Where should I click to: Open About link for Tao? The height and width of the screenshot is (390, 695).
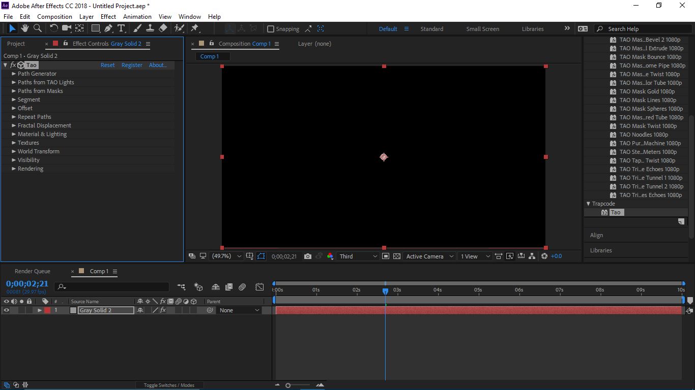click(x=158, y=65)
